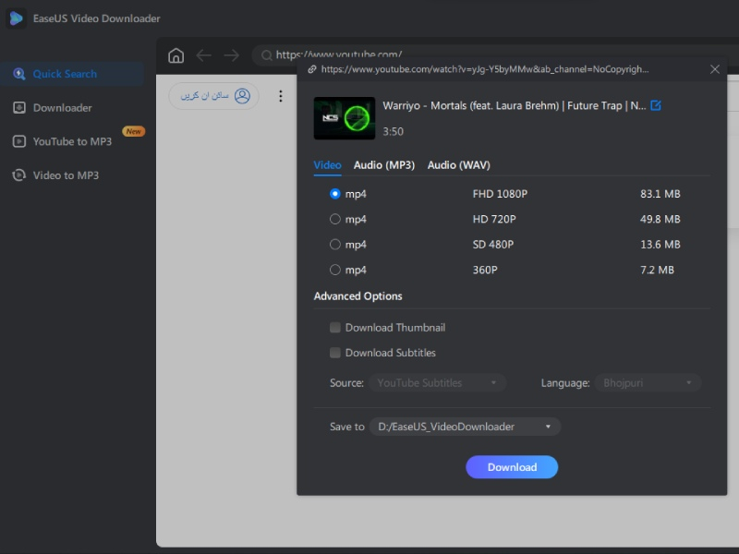Image resolution: width=739 pixels, height=554 pixels.
Task: Click the edit title pencil icon
Action: [656, 105]
